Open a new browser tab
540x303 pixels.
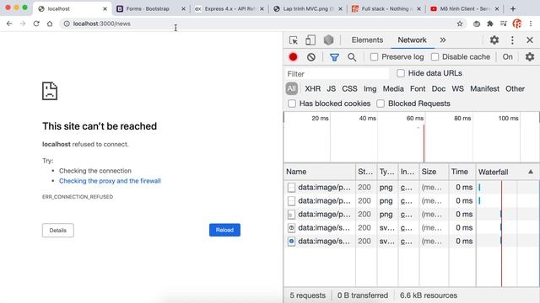pyautogui.click(x=513, y=9)
